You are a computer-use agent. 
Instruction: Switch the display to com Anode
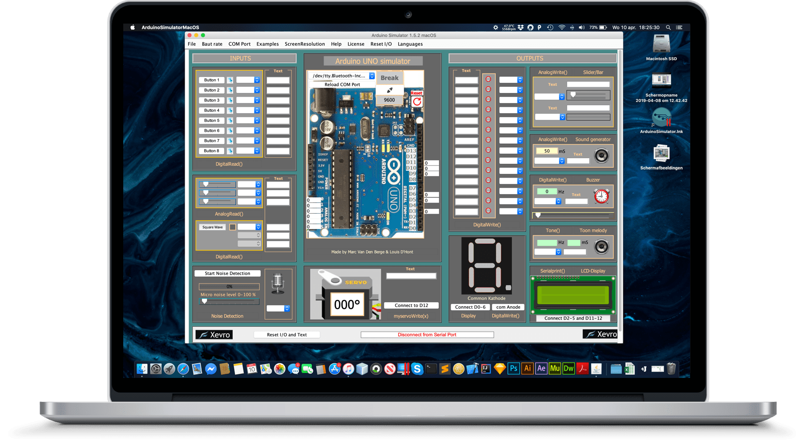(x=508, y=307)
